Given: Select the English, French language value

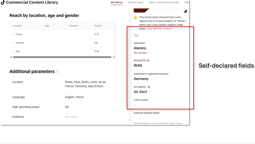Looking at the screenshot, I should pos(75,97).
